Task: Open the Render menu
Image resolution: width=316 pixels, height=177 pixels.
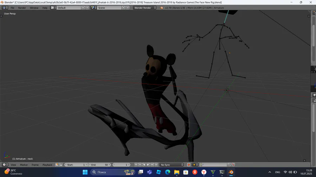Action: point(22,8)
